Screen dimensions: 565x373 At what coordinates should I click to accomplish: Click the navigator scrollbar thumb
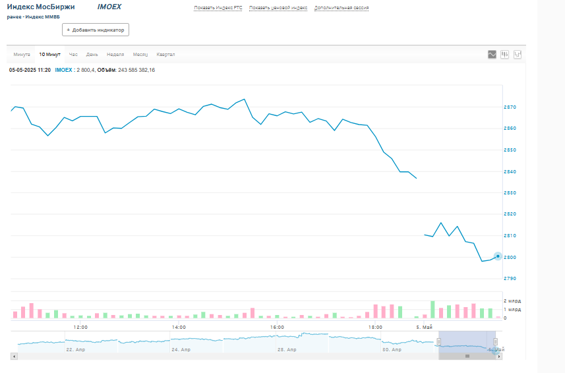pos(467,357)
